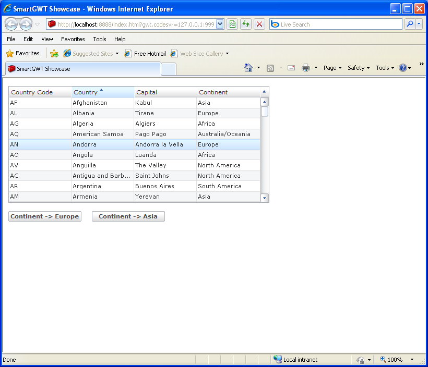
Task: Click the Luanda capital cell
Action: (165, 155)
